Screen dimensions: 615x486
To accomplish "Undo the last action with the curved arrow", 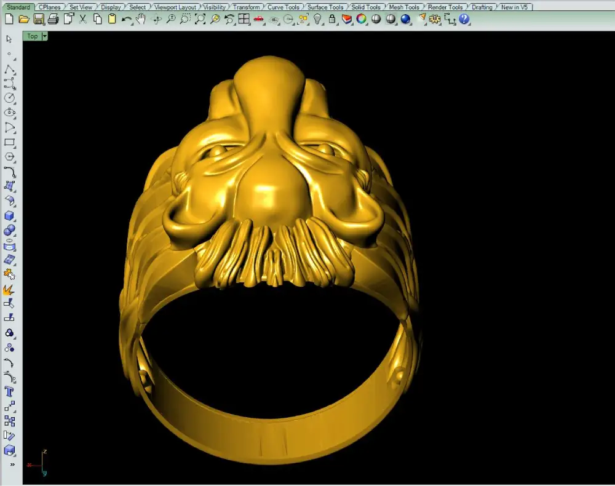I will (126, 19).
